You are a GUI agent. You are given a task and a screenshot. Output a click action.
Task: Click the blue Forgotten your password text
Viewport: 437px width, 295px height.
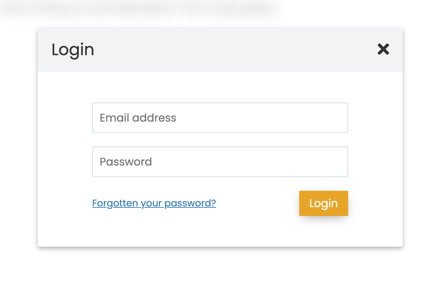point(154,203)
